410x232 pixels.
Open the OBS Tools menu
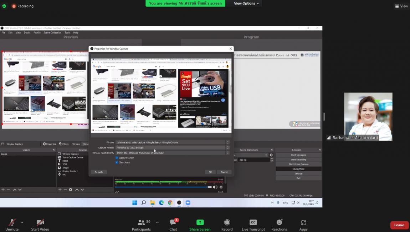click(x=67, y=33)
